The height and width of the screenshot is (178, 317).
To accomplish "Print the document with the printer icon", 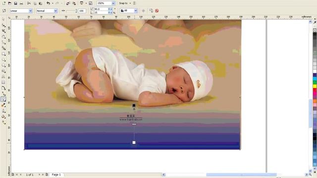I will coord(21,3).
